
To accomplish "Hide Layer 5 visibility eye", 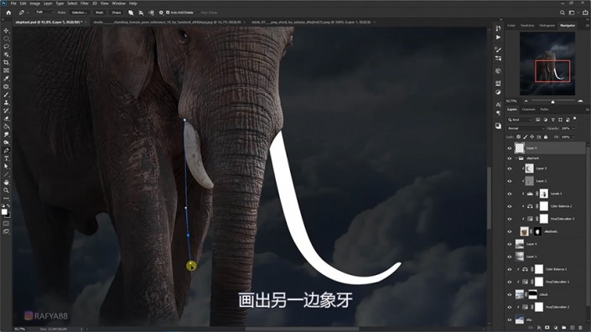I will click(510, 148).
